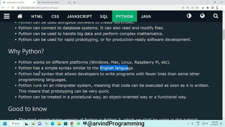Screen dimensions: 225x127
Task: Switch ENG IN input language
Action: [198, 123]
